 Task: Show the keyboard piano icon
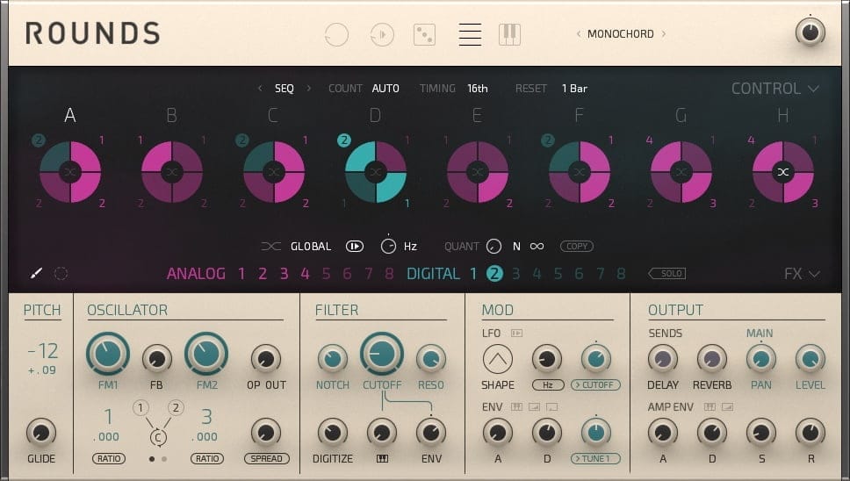click(509, 34)
